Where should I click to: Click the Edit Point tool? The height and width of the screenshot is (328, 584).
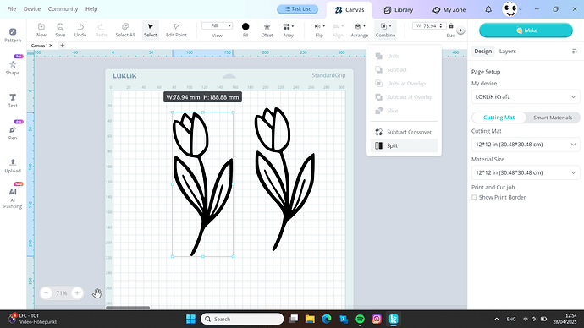176,30
